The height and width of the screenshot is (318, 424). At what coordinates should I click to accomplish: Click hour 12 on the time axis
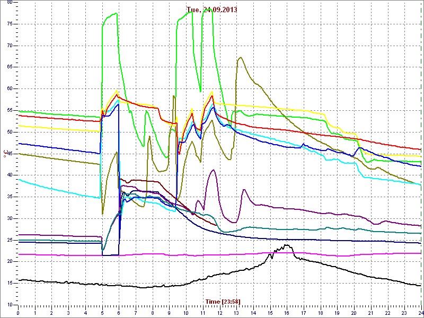(219, 313)
